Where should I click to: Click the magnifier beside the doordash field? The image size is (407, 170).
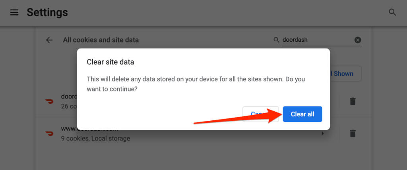pyautogui.click(x=277, y=40)
